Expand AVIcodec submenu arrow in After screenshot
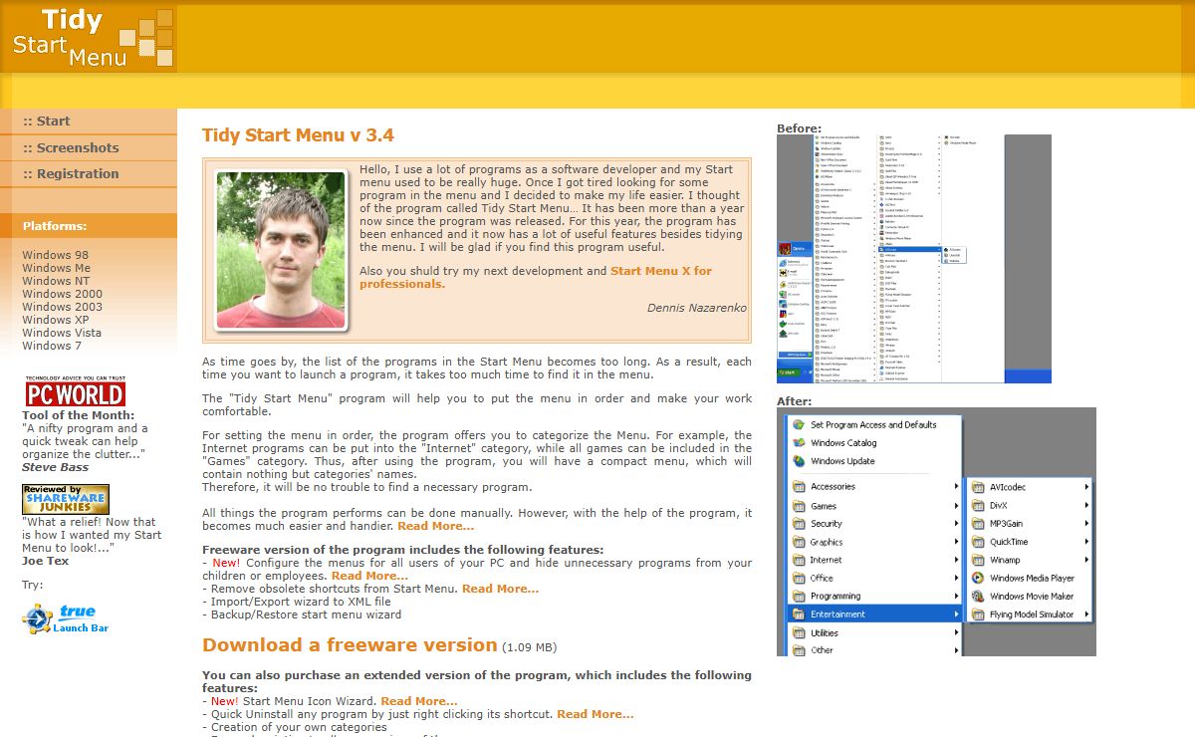Image resolution: width=1195 pixels, height=737 pixels. point(1086,487)
